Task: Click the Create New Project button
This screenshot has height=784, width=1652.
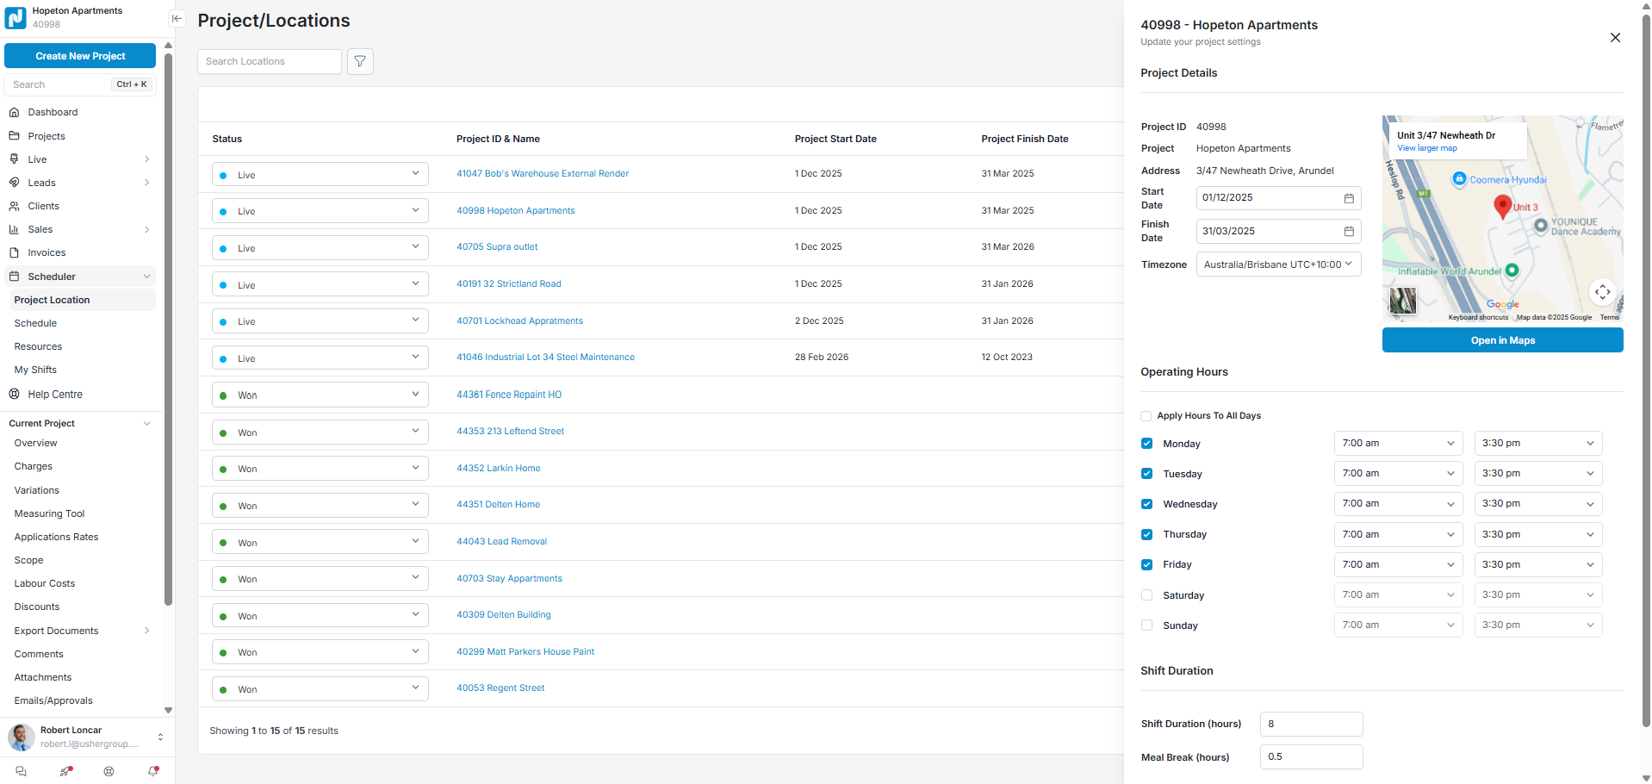Action: [x=80, y=56]
